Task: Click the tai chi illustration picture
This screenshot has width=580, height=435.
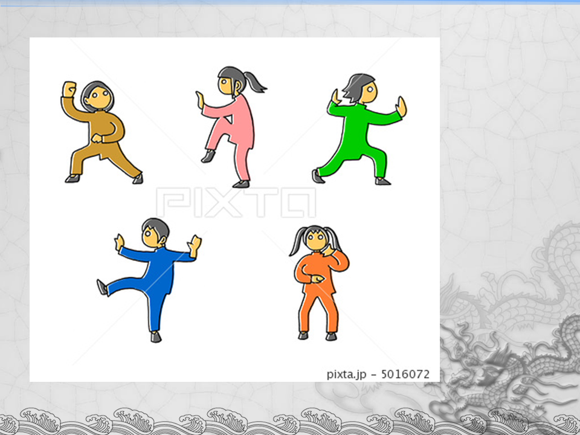Action: click(234, 210)
